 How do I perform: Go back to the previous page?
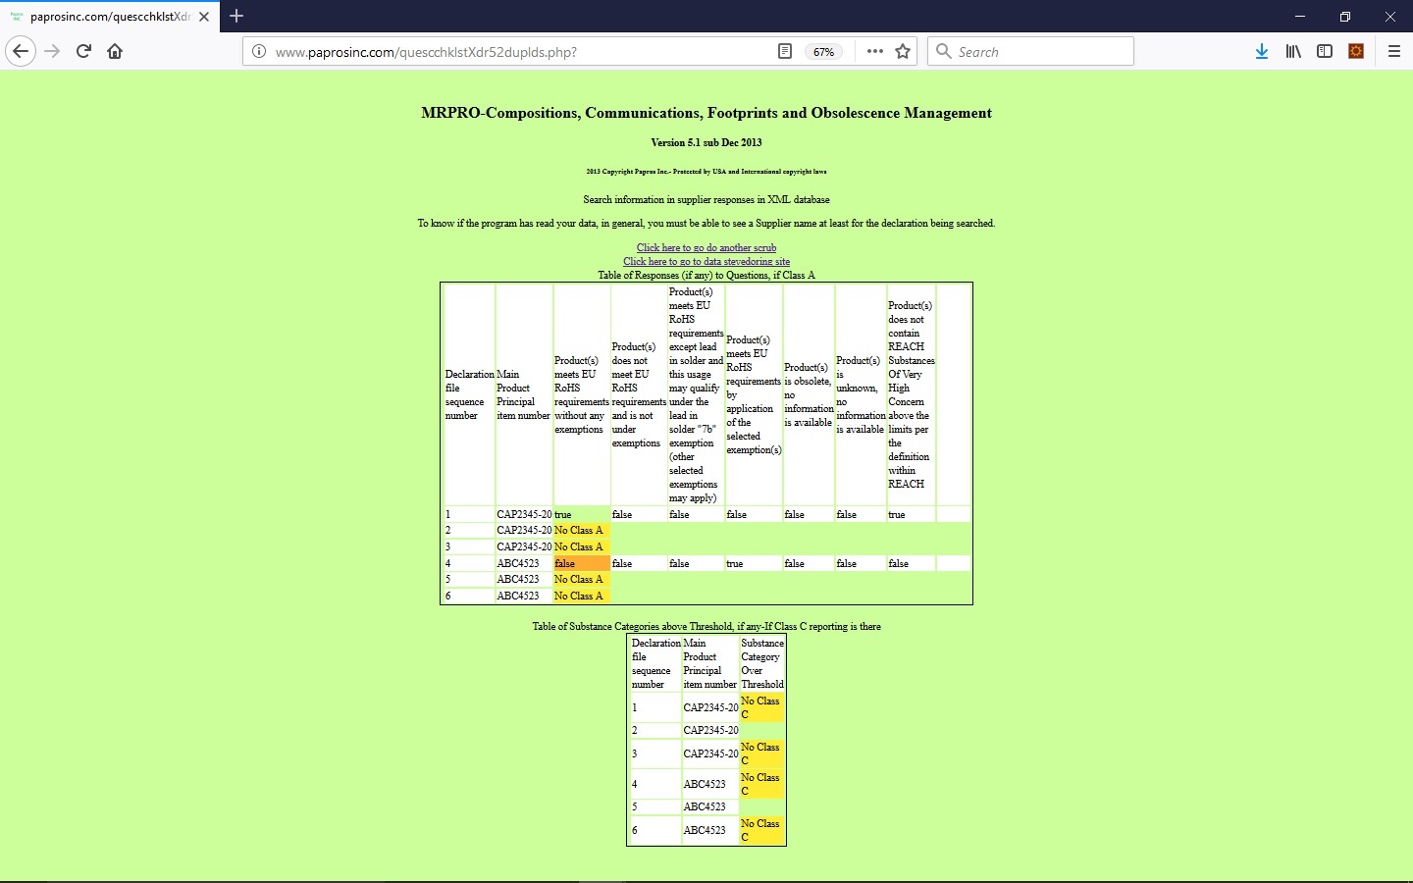(21, 51)
